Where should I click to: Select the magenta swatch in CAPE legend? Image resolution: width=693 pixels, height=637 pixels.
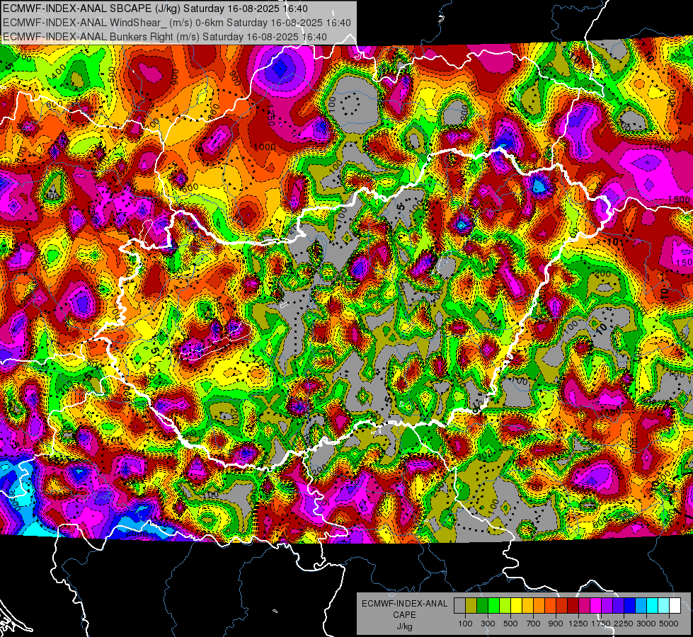596,606
